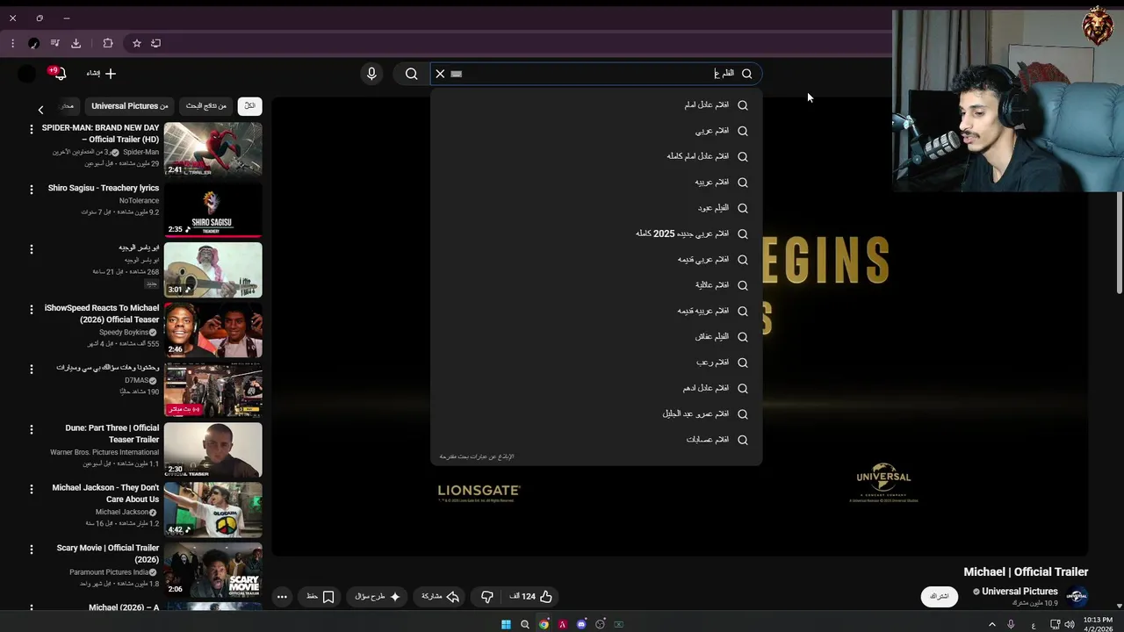Viewport: 1124px width, 632px height.
Task: Dislike the Michael trailer video
Action: [487, 597]
